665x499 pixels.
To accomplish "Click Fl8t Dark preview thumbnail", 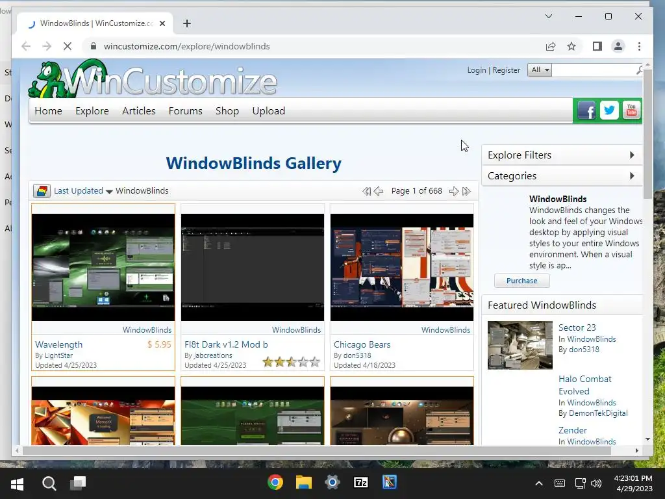I will (253, 267).
